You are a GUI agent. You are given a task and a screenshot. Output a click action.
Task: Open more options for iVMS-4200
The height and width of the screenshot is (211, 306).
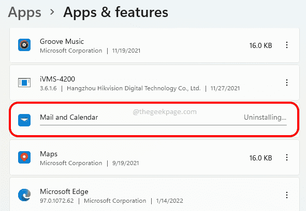tap(287, 83)
